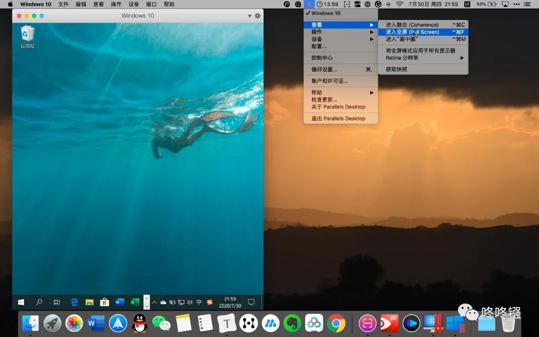Open the Trash in the Dock
Image resolution: width=539 pixels, height=337 pixels.
(508, 323)
